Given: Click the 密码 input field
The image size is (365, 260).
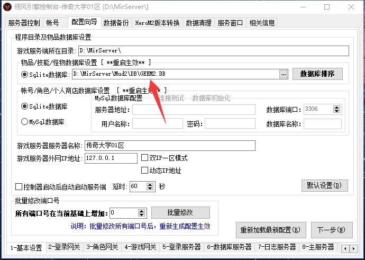Looking at the screenshot, I should click(230, 123).
